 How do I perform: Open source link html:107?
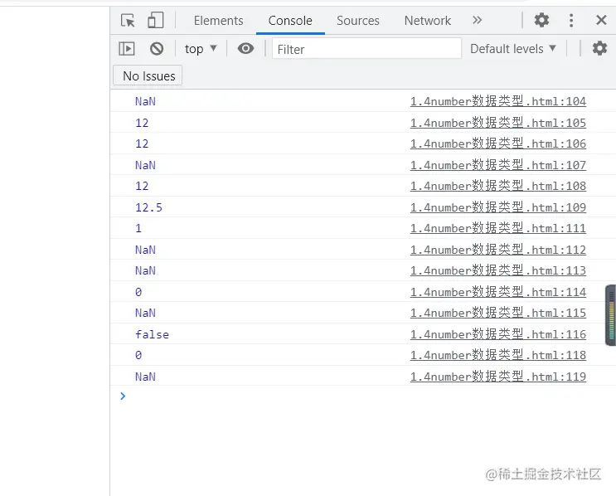498,165
